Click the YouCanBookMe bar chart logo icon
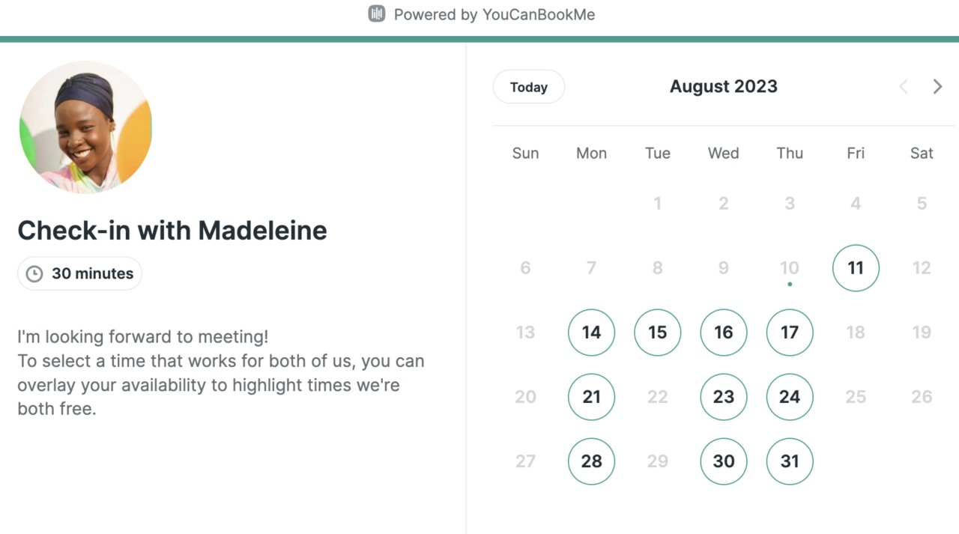 (376, 13)
